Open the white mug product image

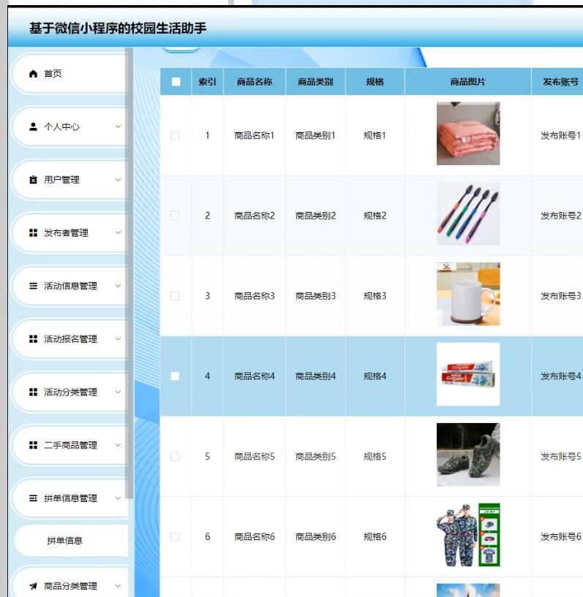(x=468, y=294)
